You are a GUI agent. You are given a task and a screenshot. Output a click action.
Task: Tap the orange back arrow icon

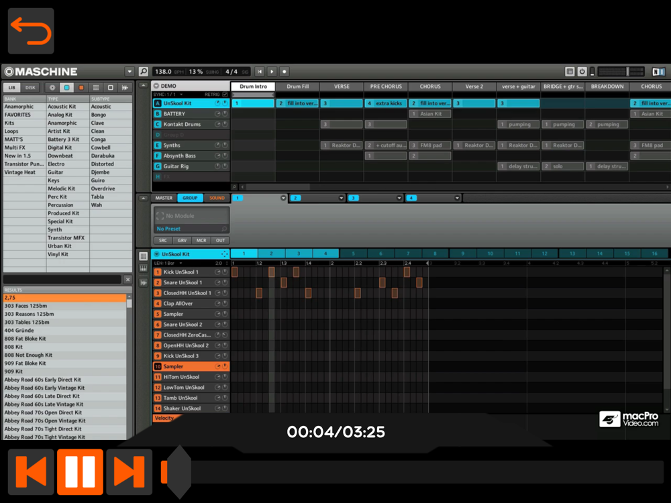point(31,31)
